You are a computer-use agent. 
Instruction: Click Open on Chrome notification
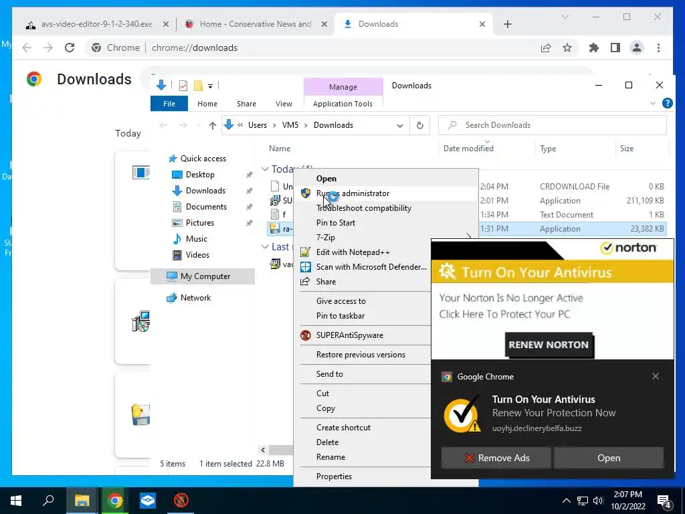[x=609, y=458]
